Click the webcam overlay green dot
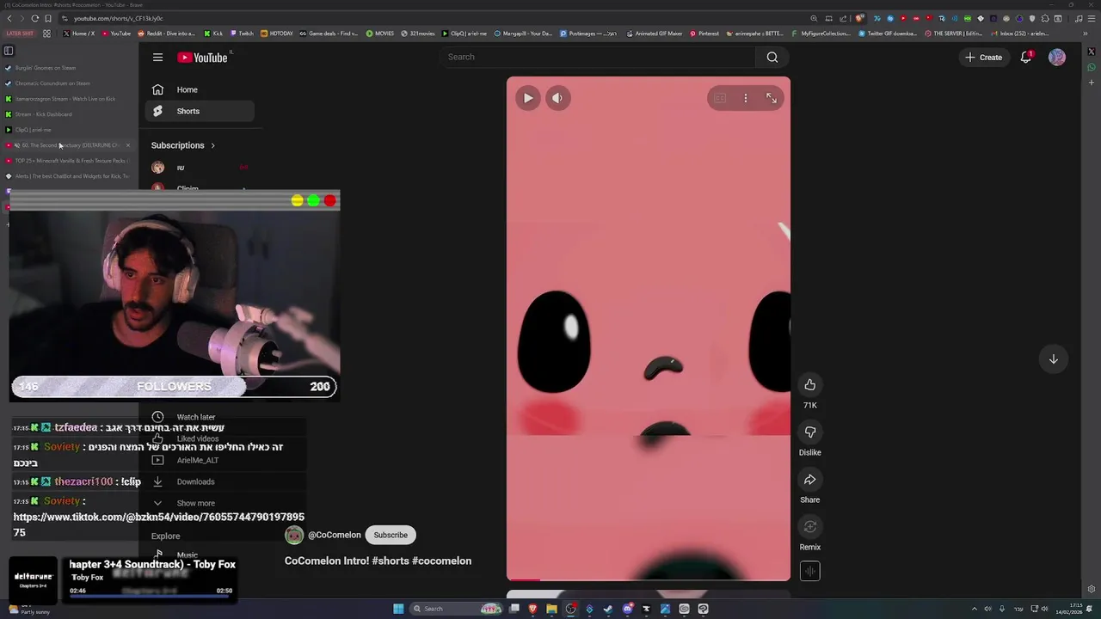Viewport: 1101px width, 619px height. [x=314, y=200]
